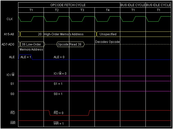Click 'High-Order Memory Address' text
Viewport: 173px width, 129px height.
[64, 34]
